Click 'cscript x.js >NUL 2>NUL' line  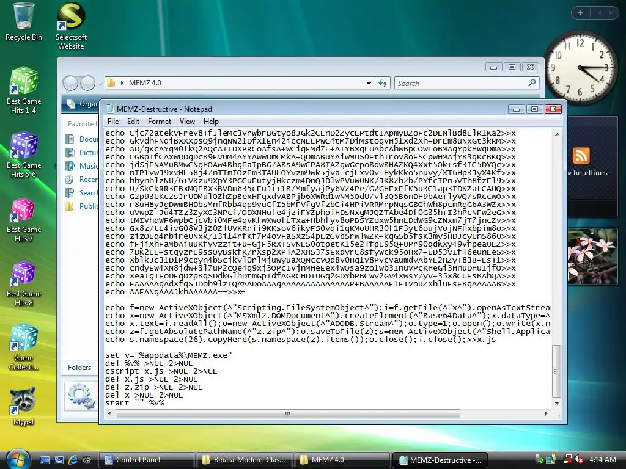pos(161,371)
